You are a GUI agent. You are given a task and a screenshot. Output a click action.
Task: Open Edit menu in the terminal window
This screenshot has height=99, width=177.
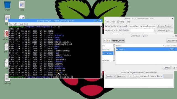tap(15, 24)
